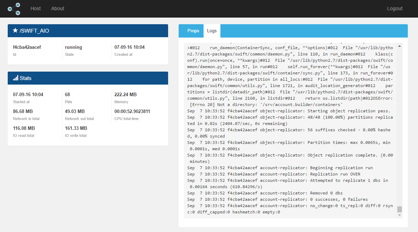The image size is (418, 232).
Task: Click the CPU total time value
Action: 132,112
